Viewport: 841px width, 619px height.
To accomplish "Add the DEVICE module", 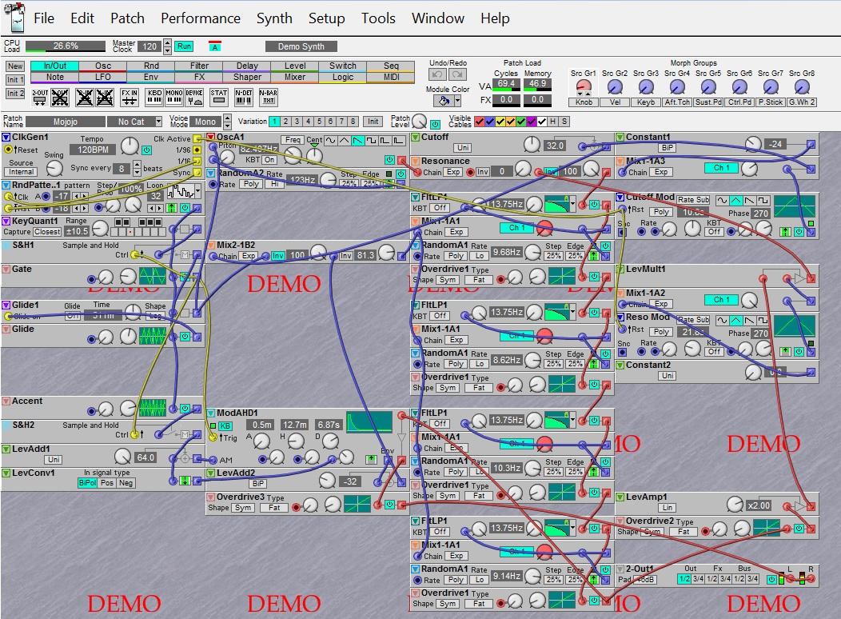I will tap(194, 97).
